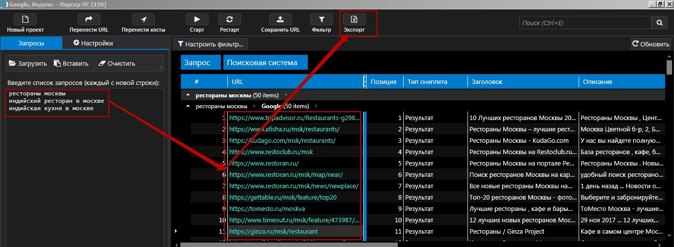Open the Фильтр toolbar icon
This screenshot has height=247, width=674.
tap(322, 20)
